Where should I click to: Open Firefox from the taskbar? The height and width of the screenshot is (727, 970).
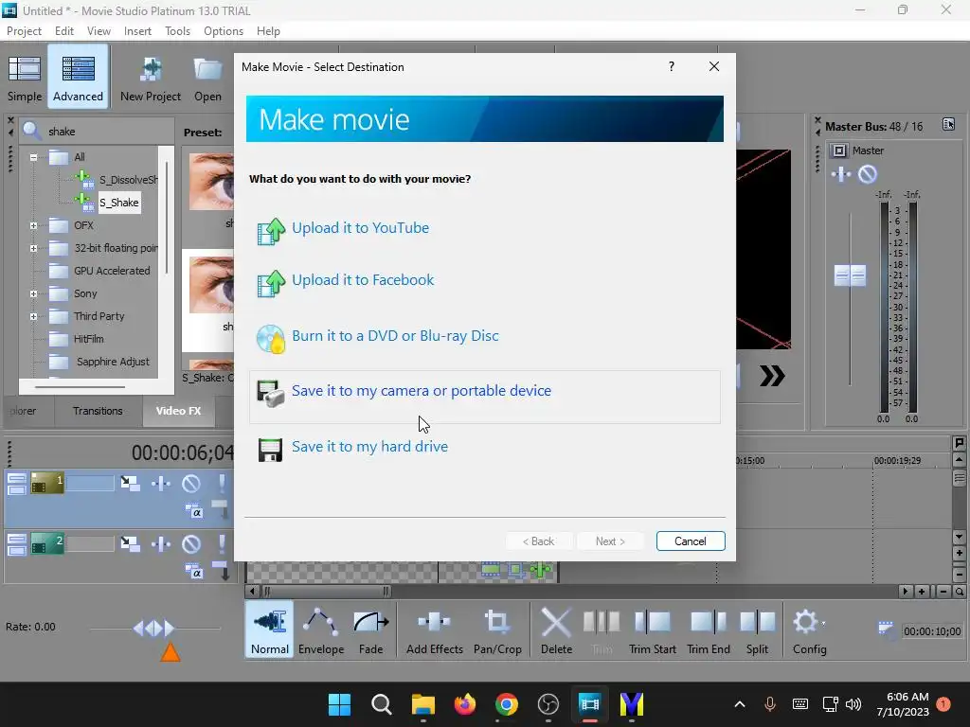tap(464, 704)
